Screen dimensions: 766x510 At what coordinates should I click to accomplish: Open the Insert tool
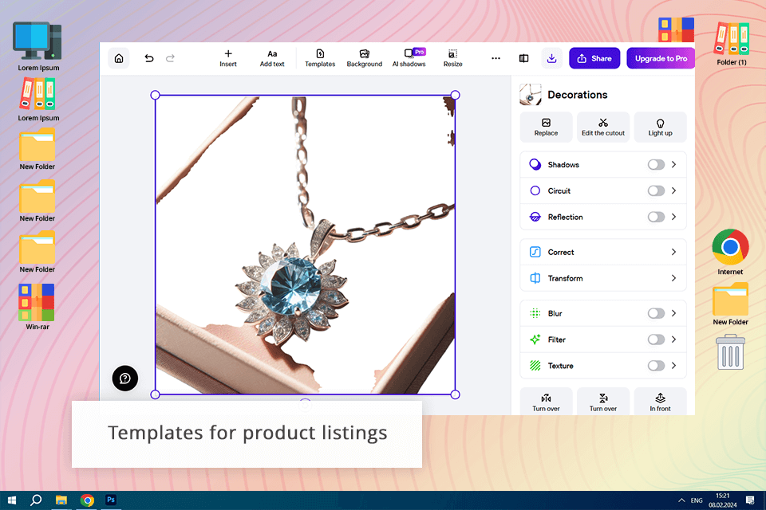227,58
